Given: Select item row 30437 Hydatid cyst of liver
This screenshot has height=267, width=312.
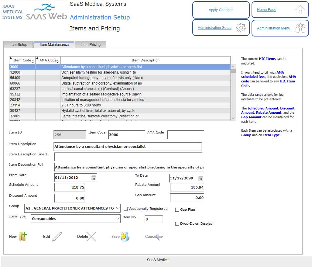Looking at the screenshot, I should click(120, 111).
